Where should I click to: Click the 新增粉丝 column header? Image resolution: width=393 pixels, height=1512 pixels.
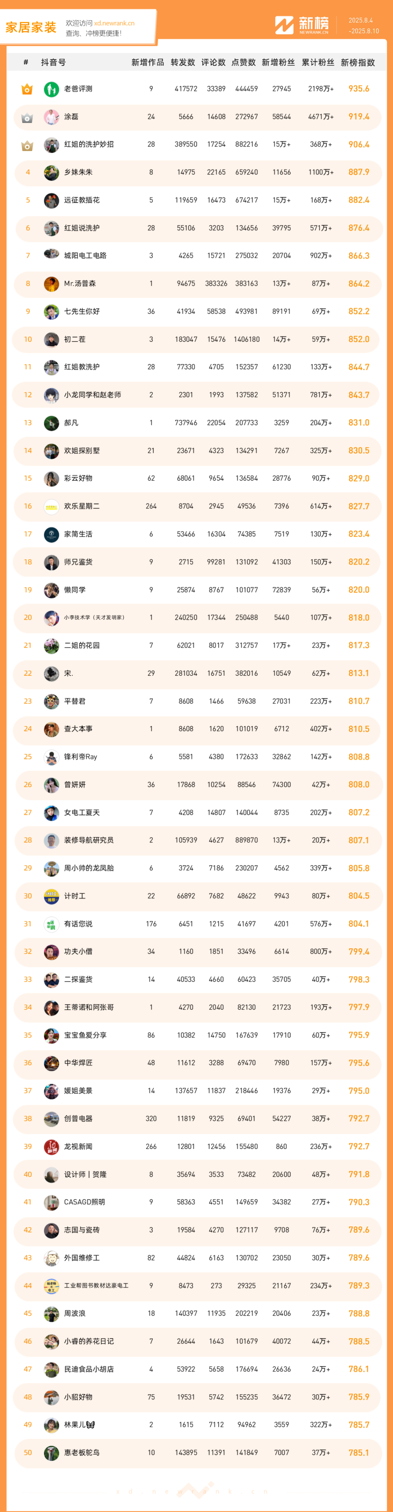pyautogui.click(x=278, y=62)
